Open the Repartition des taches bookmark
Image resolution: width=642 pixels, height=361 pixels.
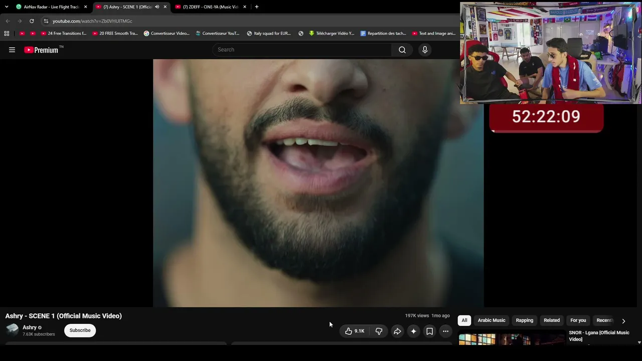(383, 34)
